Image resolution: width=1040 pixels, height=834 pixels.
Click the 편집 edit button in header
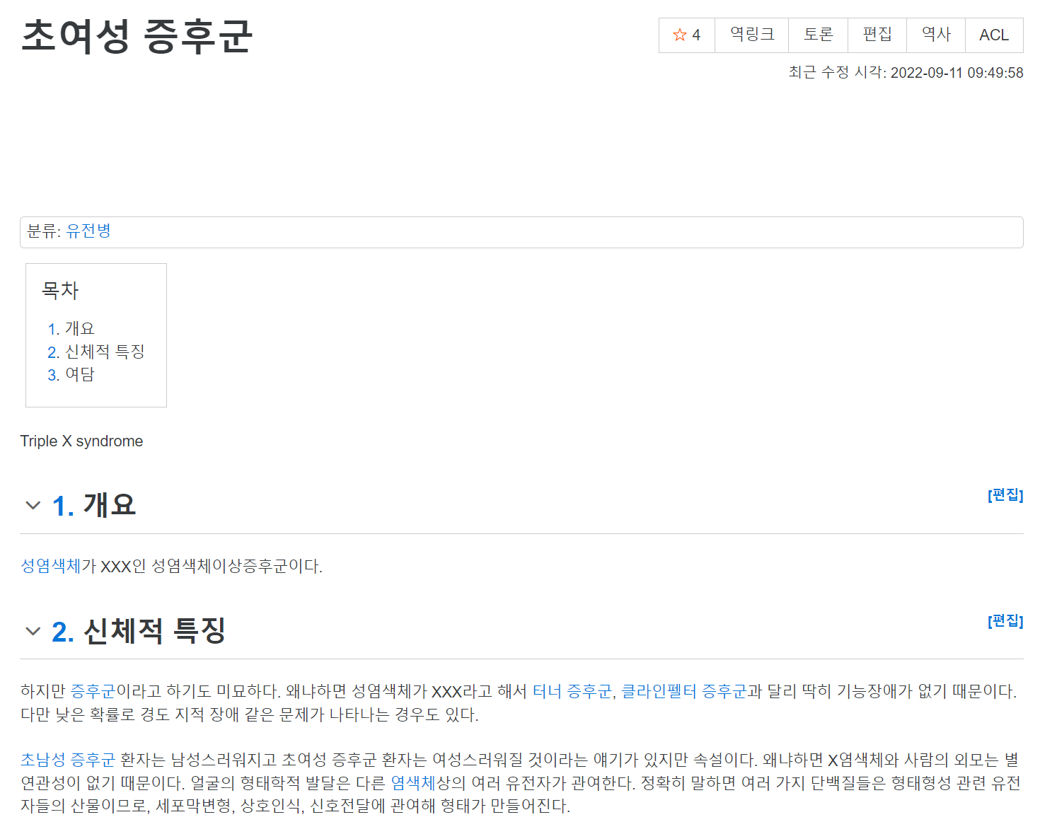coord(877,35)
